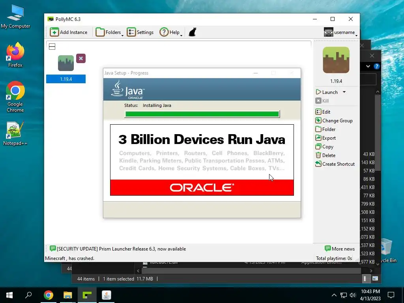Show hidden system tray icons
The image size is (404, 303).
pyautogui.click(x=334, y=295)
